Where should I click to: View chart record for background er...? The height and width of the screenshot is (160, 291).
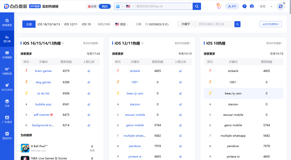[x=89, y=125]
